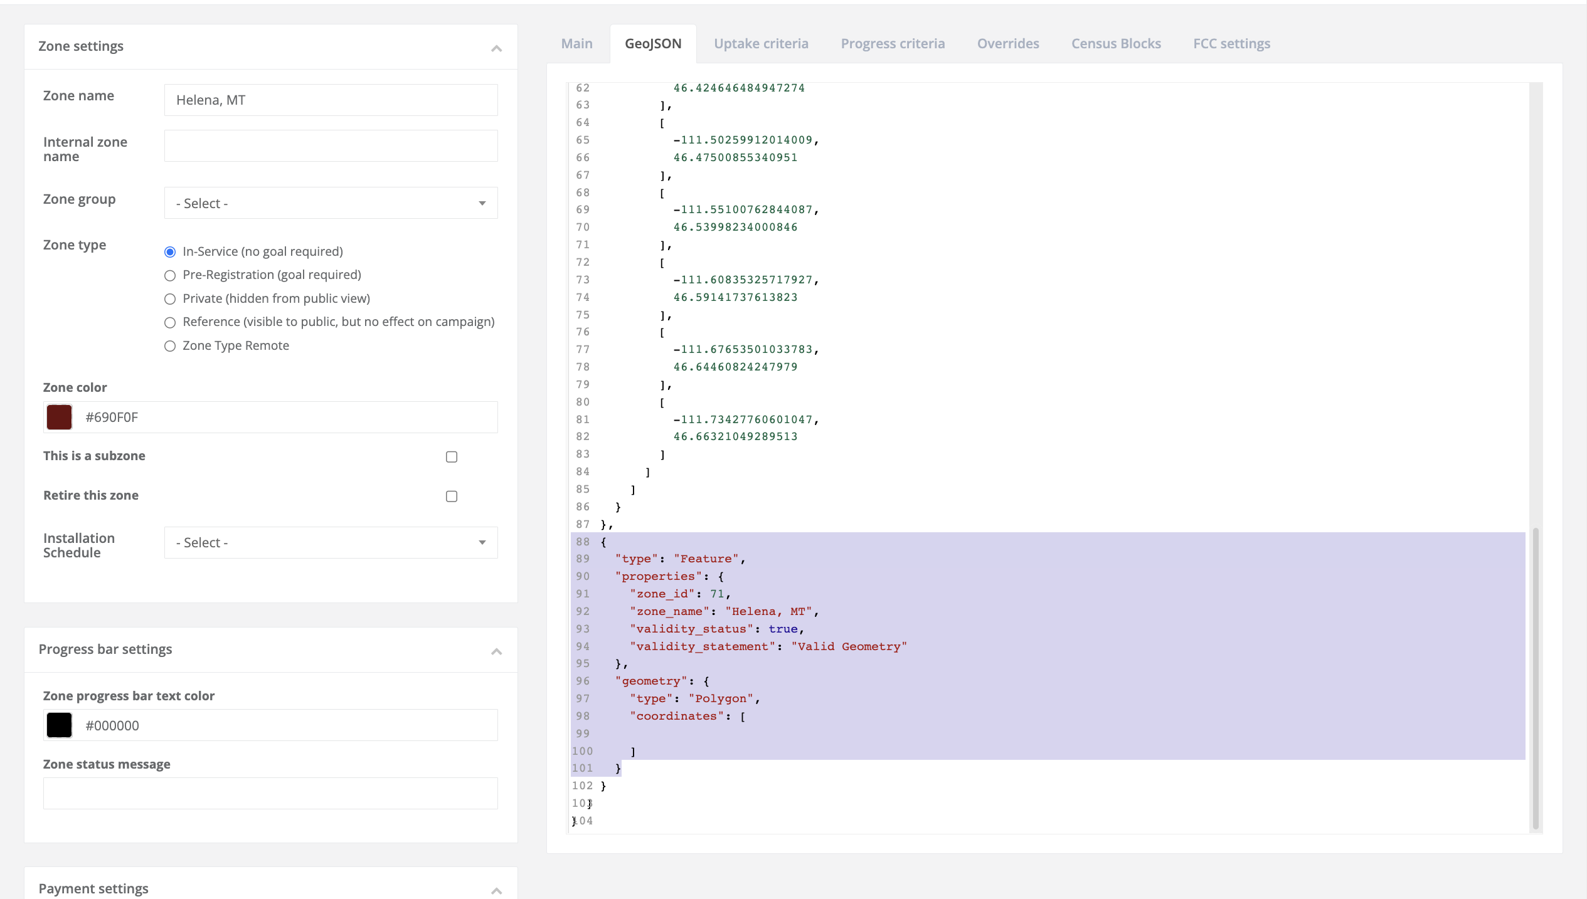Open the Progress criteria tab
Image resolution: width=1587 pixels, height=899 pixels.
click(893, 43)
